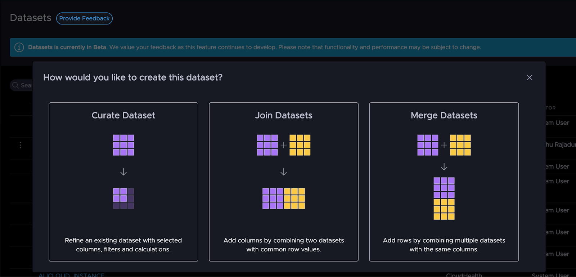Viewport: 576px width, 277px height.
Task: Click the faded refined grid icon under Curate Dataset
Action: pos(123,198)
